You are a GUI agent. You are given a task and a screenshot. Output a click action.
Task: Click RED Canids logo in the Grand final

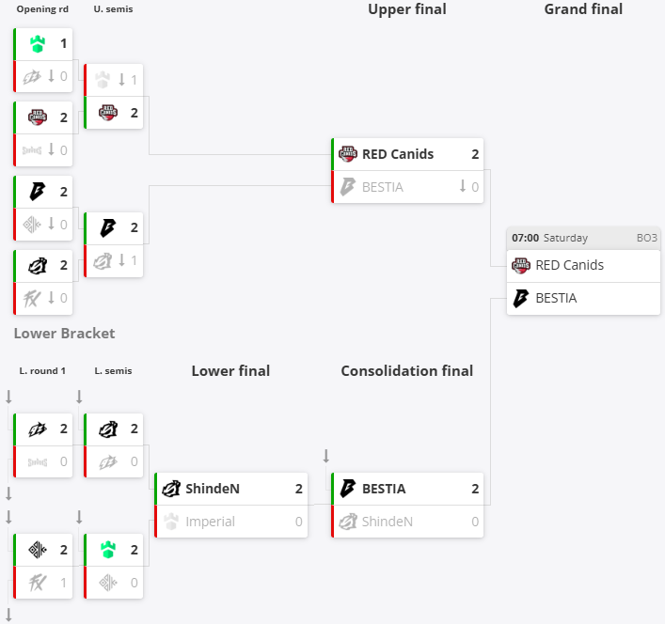[521, 265]
